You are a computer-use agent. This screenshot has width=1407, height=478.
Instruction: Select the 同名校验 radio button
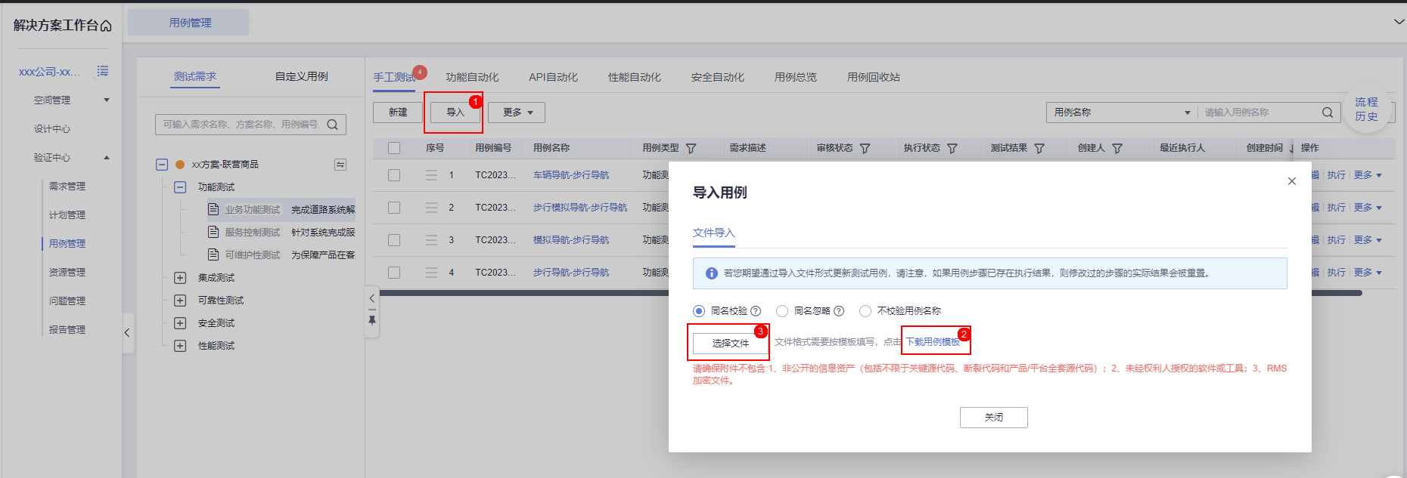click(x=699, y=311)
